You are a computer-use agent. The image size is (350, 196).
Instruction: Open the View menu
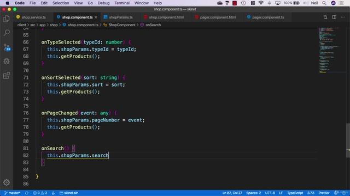78,3
